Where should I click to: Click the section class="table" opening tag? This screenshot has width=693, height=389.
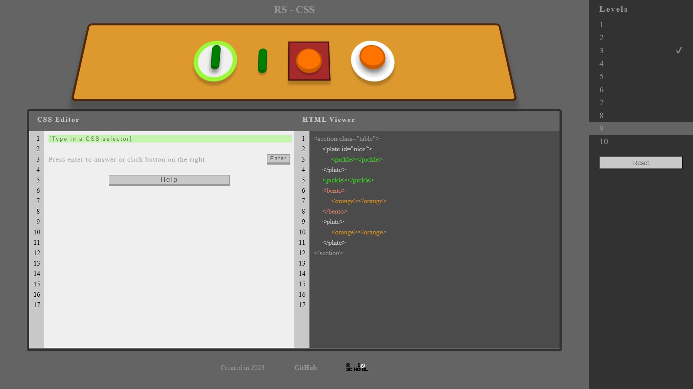click(x=346, y=139)
